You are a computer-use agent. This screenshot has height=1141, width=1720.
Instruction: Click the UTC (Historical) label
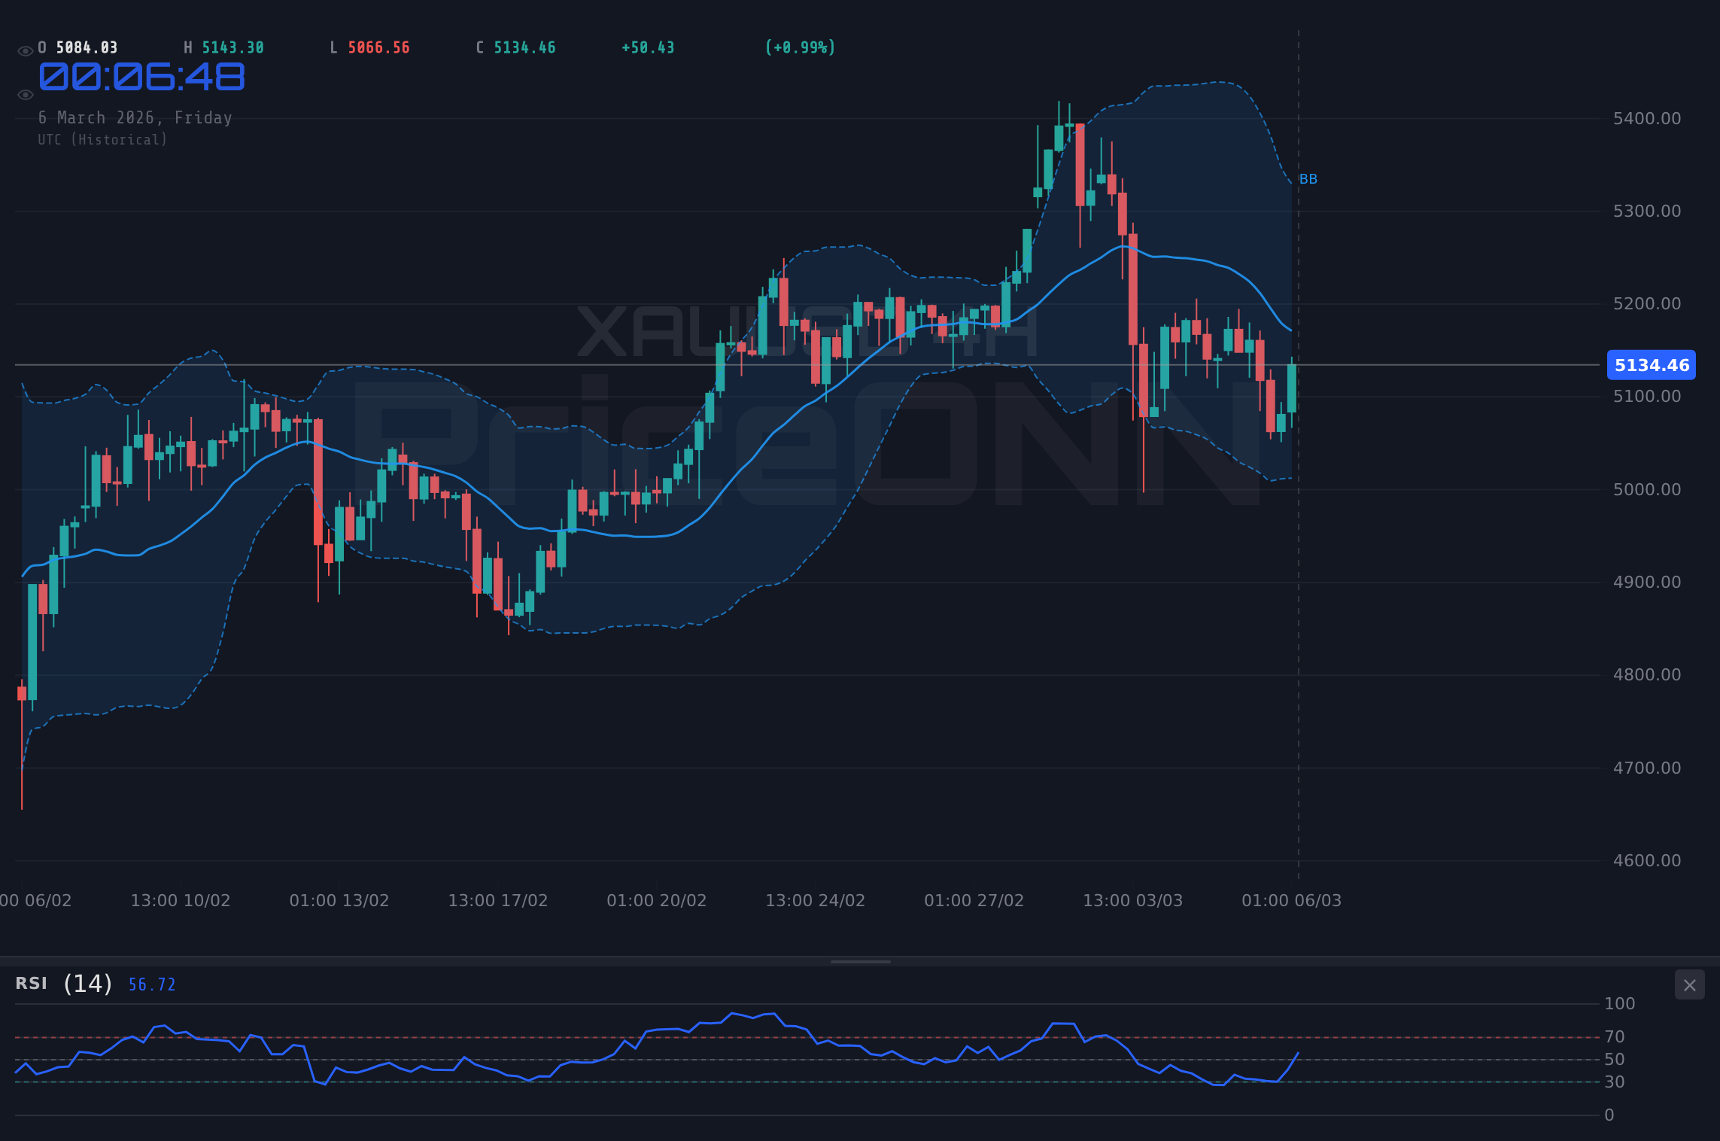(103, 140)
